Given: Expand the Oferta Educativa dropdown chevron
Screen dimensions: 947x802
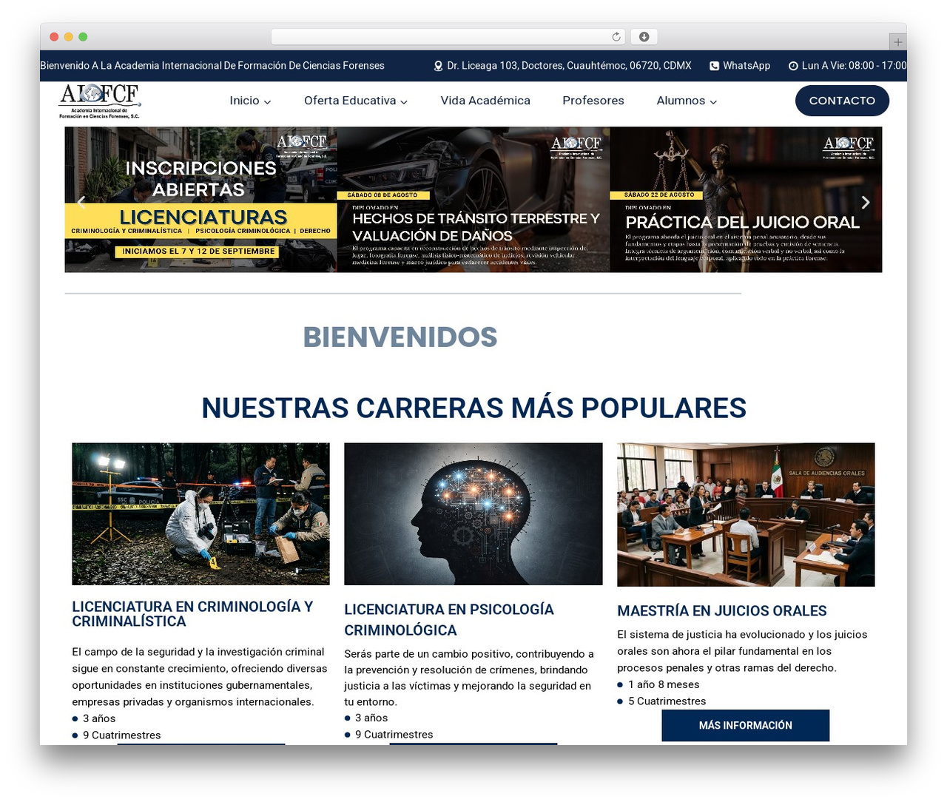Looking at the screenshot, I should point(404,102).
